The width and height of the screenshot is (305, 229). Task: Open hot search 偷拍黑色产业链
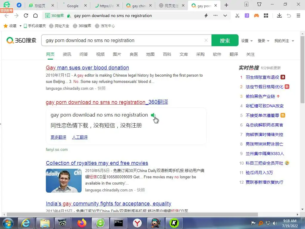coord(260,96)
